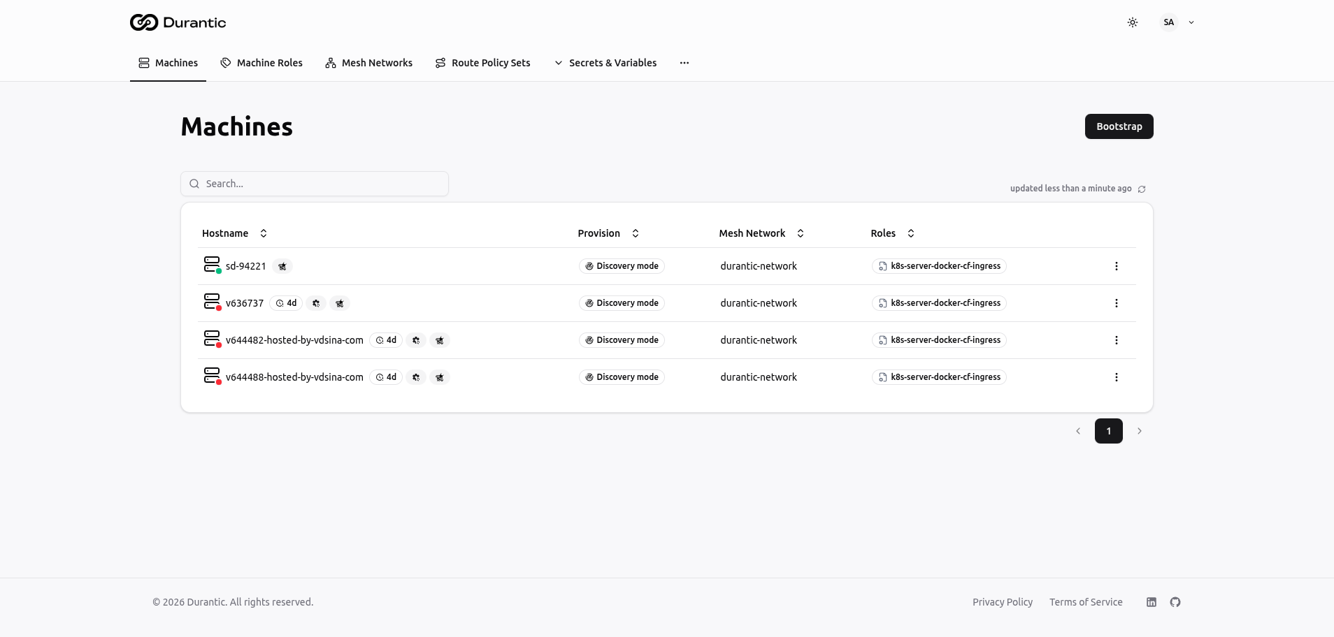Click the Durantic logo icon
1334x637 pixels.
point(144,22)
